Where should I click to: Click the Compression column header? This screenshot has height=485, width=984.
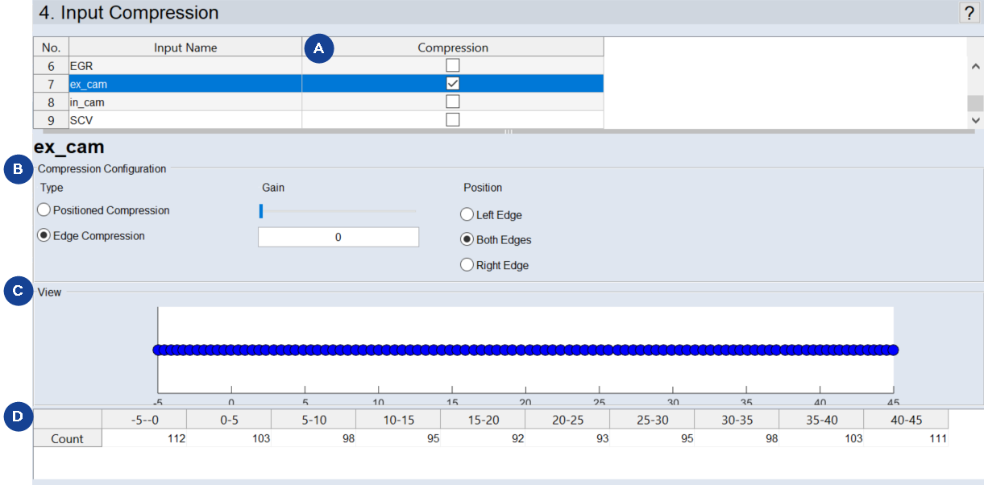click(x=452, y=48)
